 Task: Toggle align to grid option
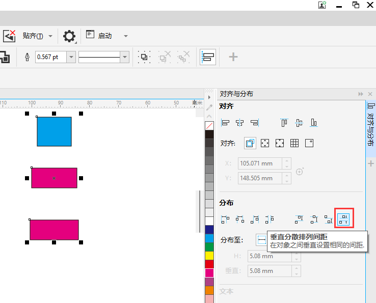tap(294, 143)
